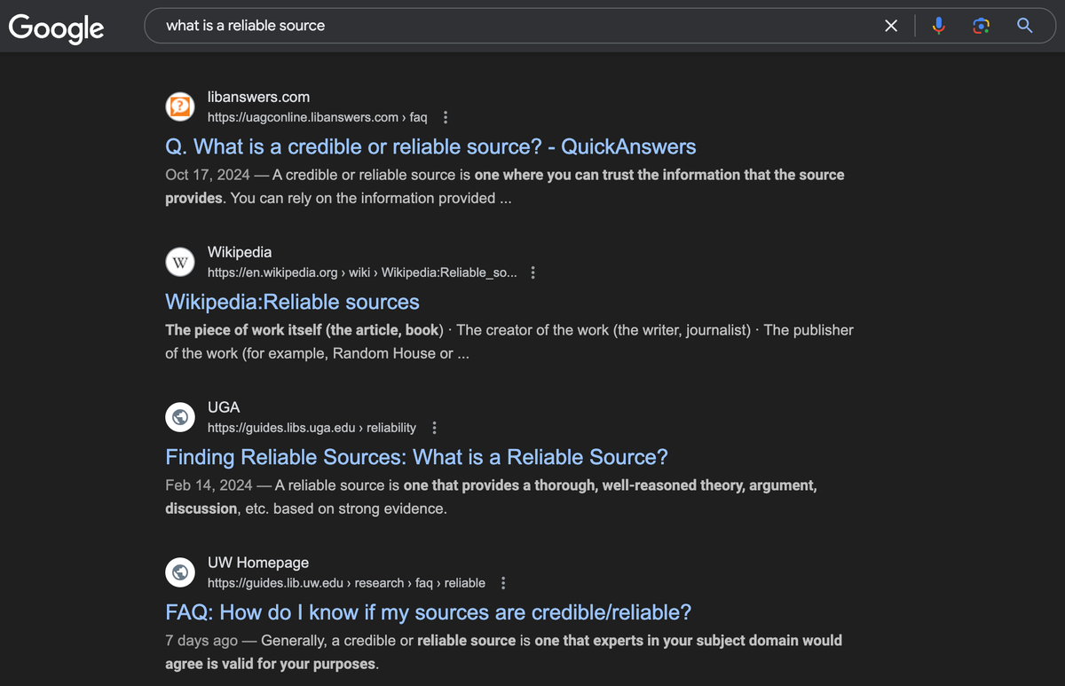Screen dimensions: 1065x686
Task: Click the search magnifier icon
Action: (1024, 26)
